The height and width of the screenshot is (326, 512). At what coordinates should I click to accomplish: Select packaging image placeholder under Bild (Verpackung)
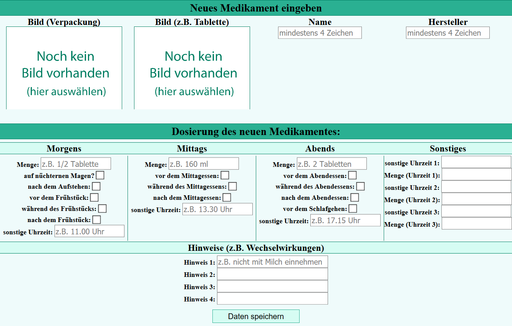point(64,68)
